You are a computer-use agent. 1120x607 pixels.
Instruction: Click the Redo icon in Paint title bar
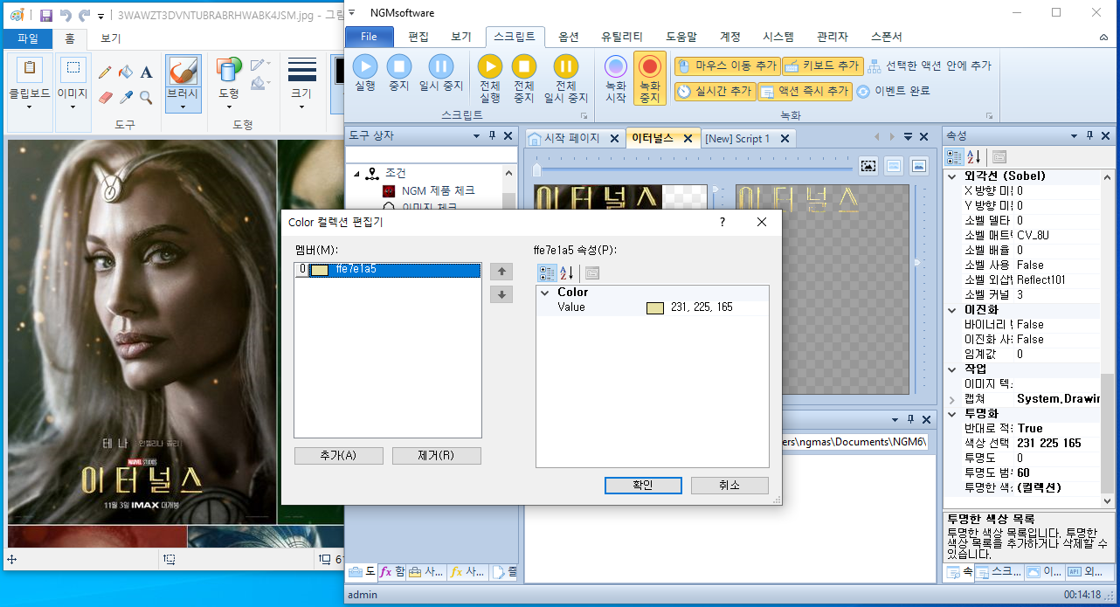[x=84, y=16]
